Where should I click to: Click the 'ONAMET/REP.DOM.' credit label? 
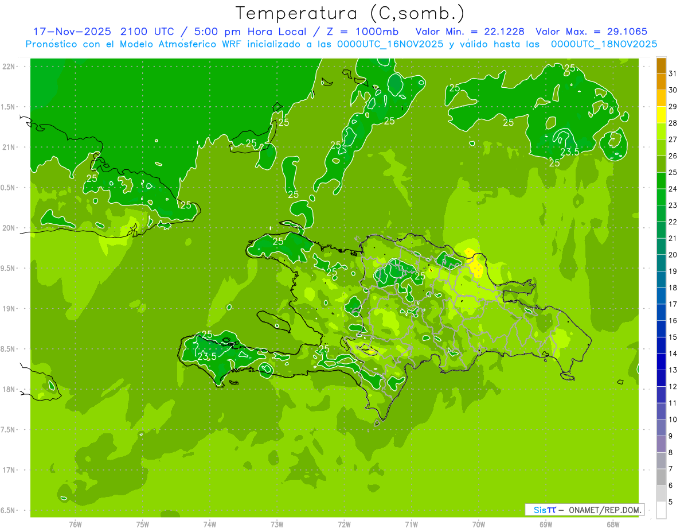[605, 510]
